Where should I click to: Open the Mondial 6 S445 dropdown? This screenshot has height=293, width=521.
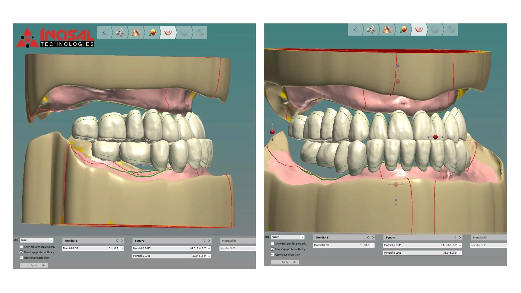[x=209, y=248]
